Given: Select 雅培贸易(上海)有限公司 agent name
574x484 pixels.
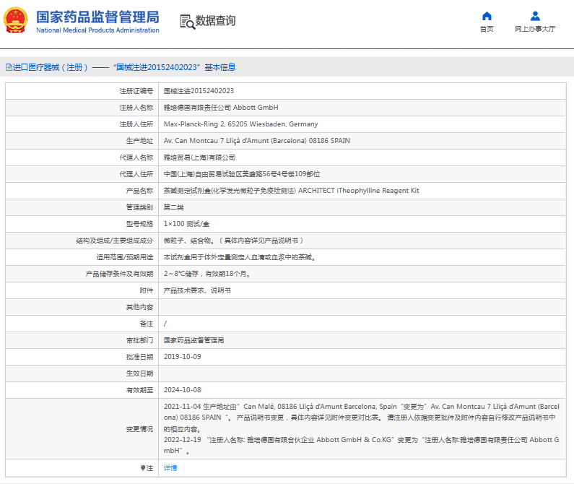Looking at the screenshot, I should click(x=199, y=157).
